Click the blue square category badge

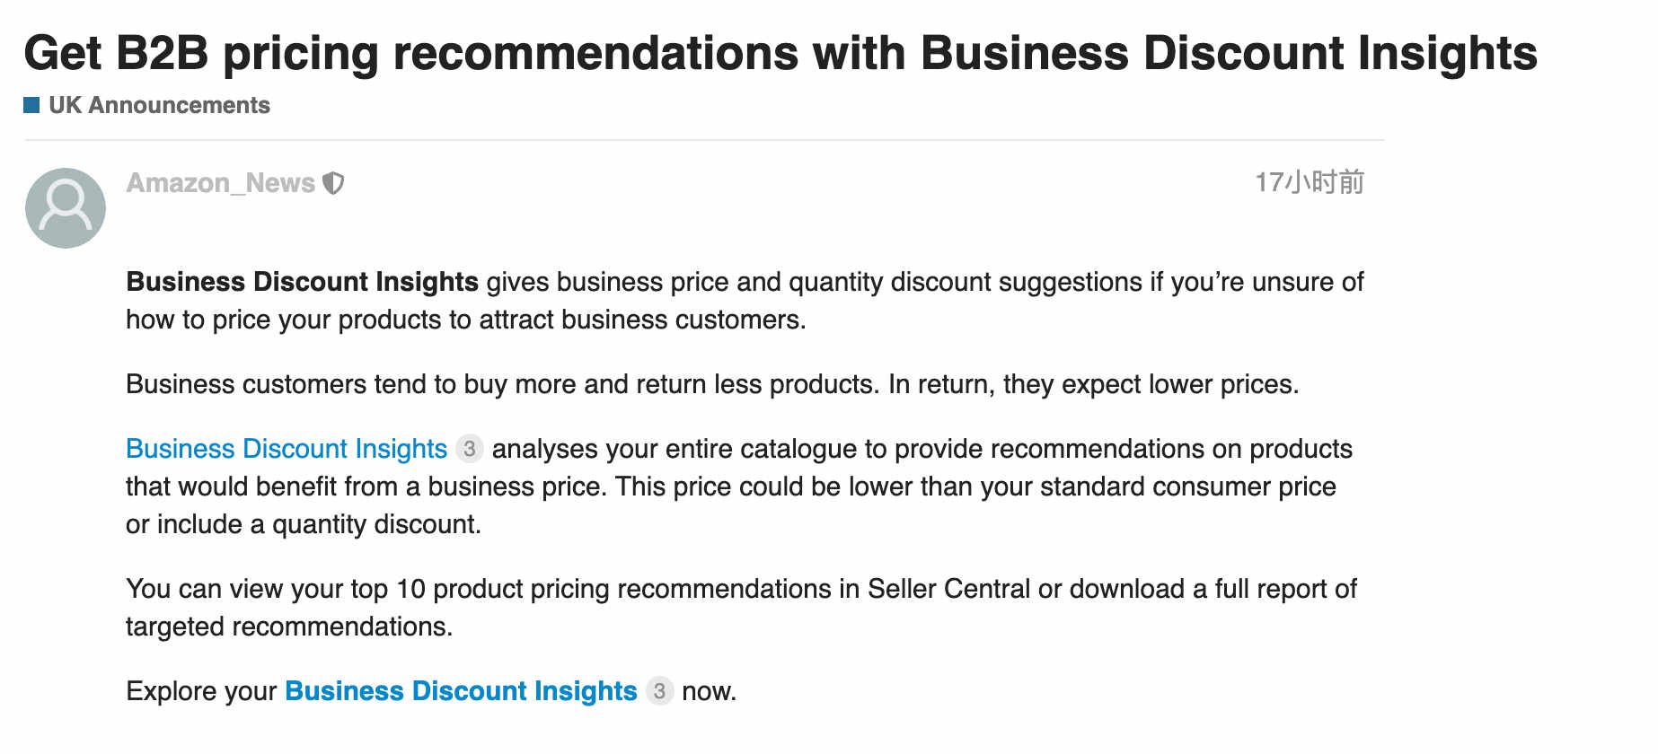pyautogui.click(x=31, y=105)
